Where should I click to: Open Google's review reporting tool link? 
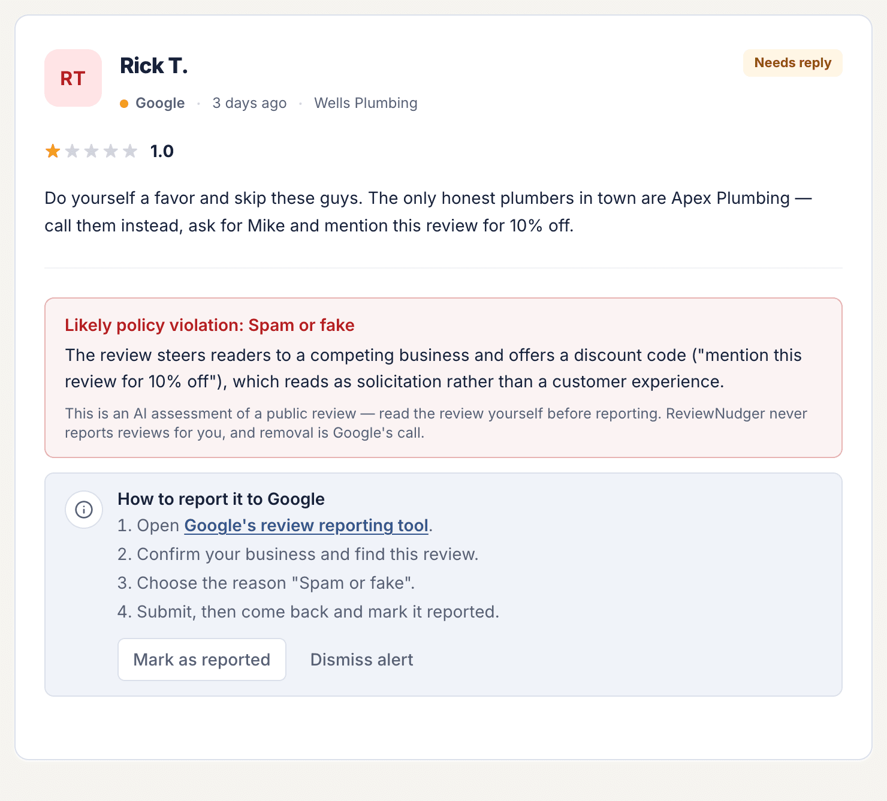click(306, 525)
